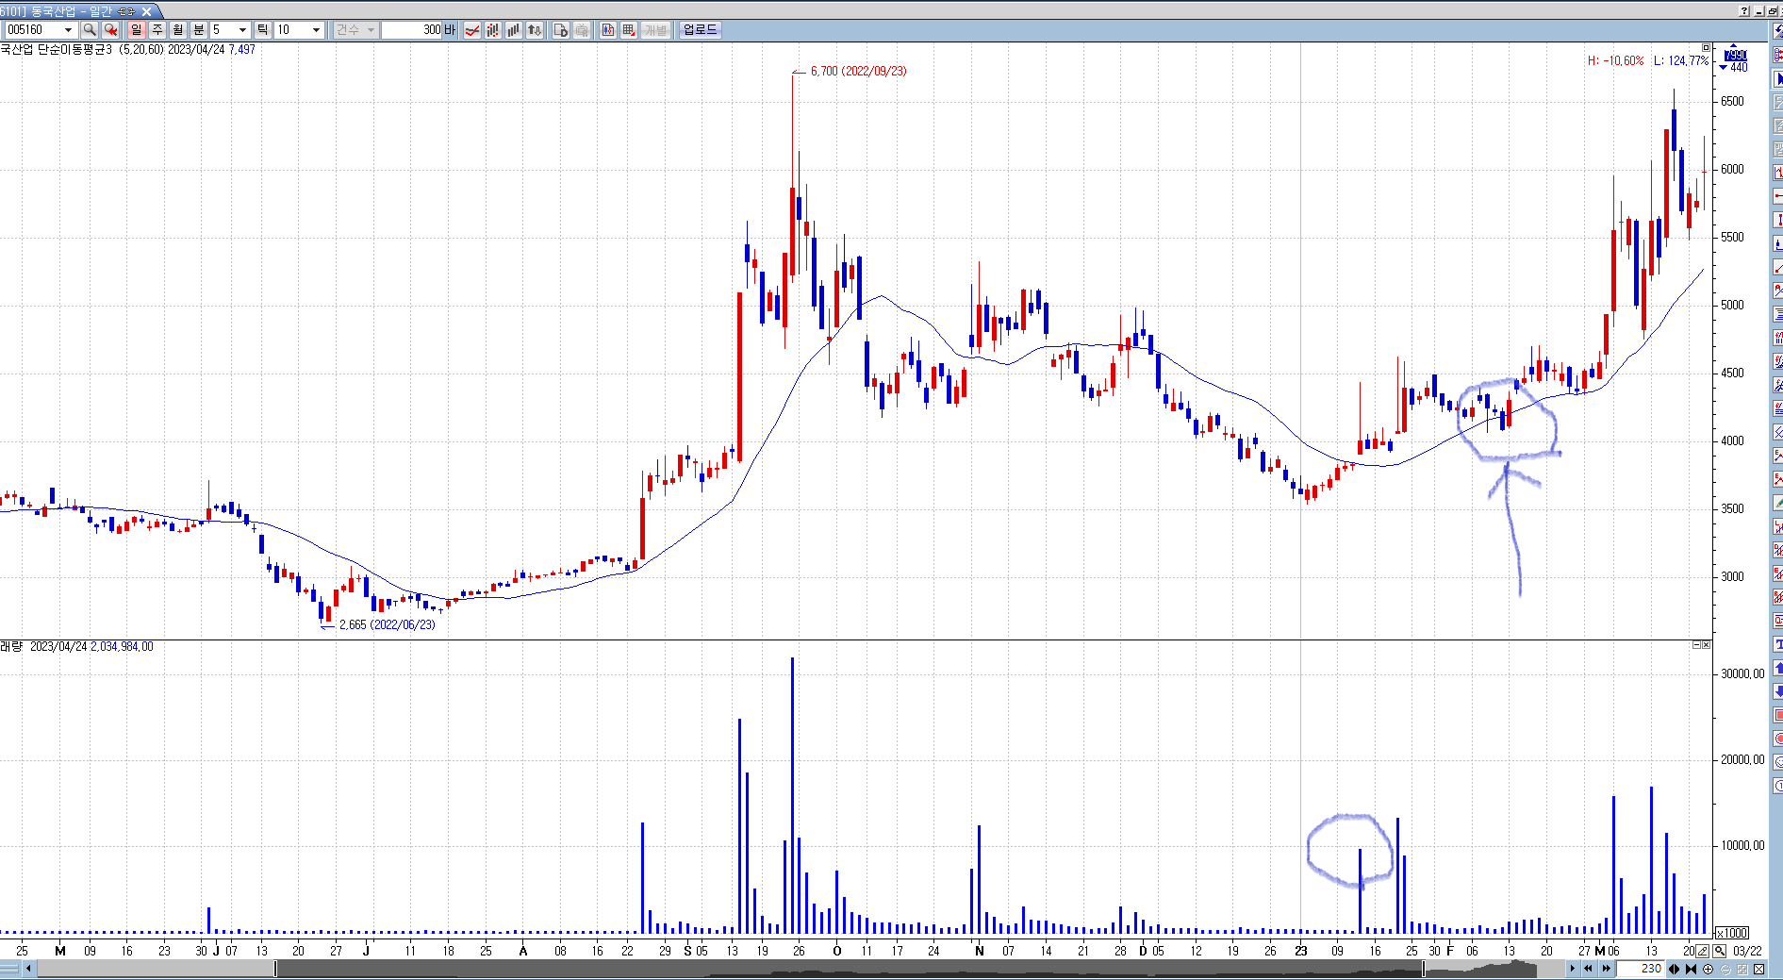
Task: Click the rewind double arrow button
Action: click(x=1589, y=969)
